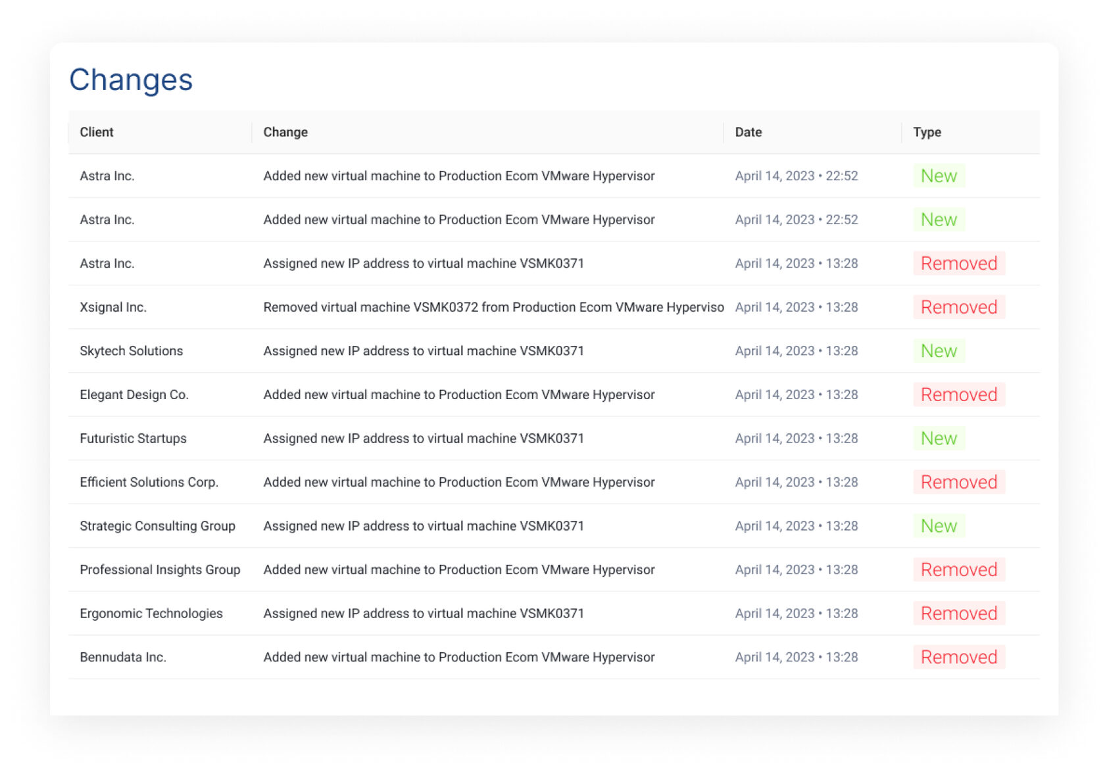
Task: Click the Changes page title
Action: pyautogui.click(x=131, y=80)
